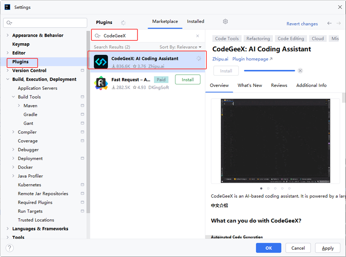The image size is (346, 257).
Task: Switch to the Installed tab
Action: (196, 22)
